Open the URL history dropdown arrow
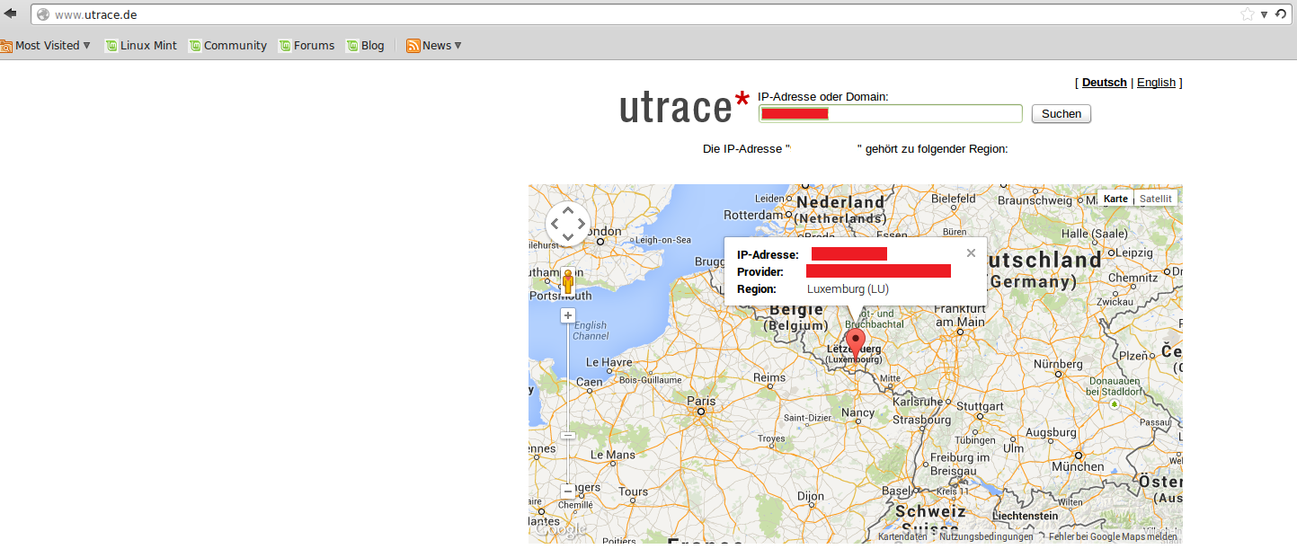 pyautogui.click(x=1264, y=14)
